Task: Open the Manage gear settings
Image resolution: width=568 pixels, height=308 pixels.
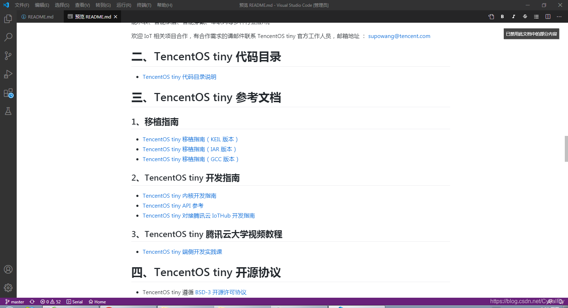Action: click(x=8, y=288)
